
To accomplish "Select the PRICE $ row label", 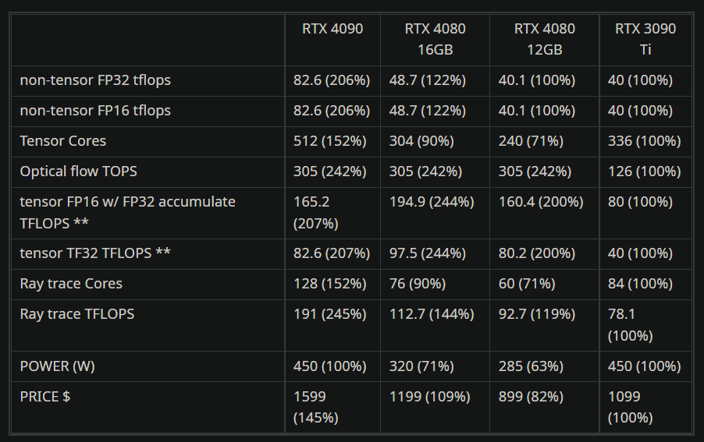I will [x=45, y=397].
